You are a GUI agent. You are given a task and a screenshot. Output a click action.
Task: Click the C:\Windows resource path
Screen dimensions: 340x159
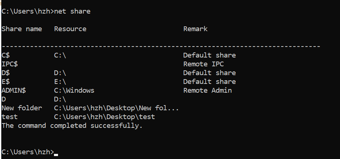[x=74, y=90]
